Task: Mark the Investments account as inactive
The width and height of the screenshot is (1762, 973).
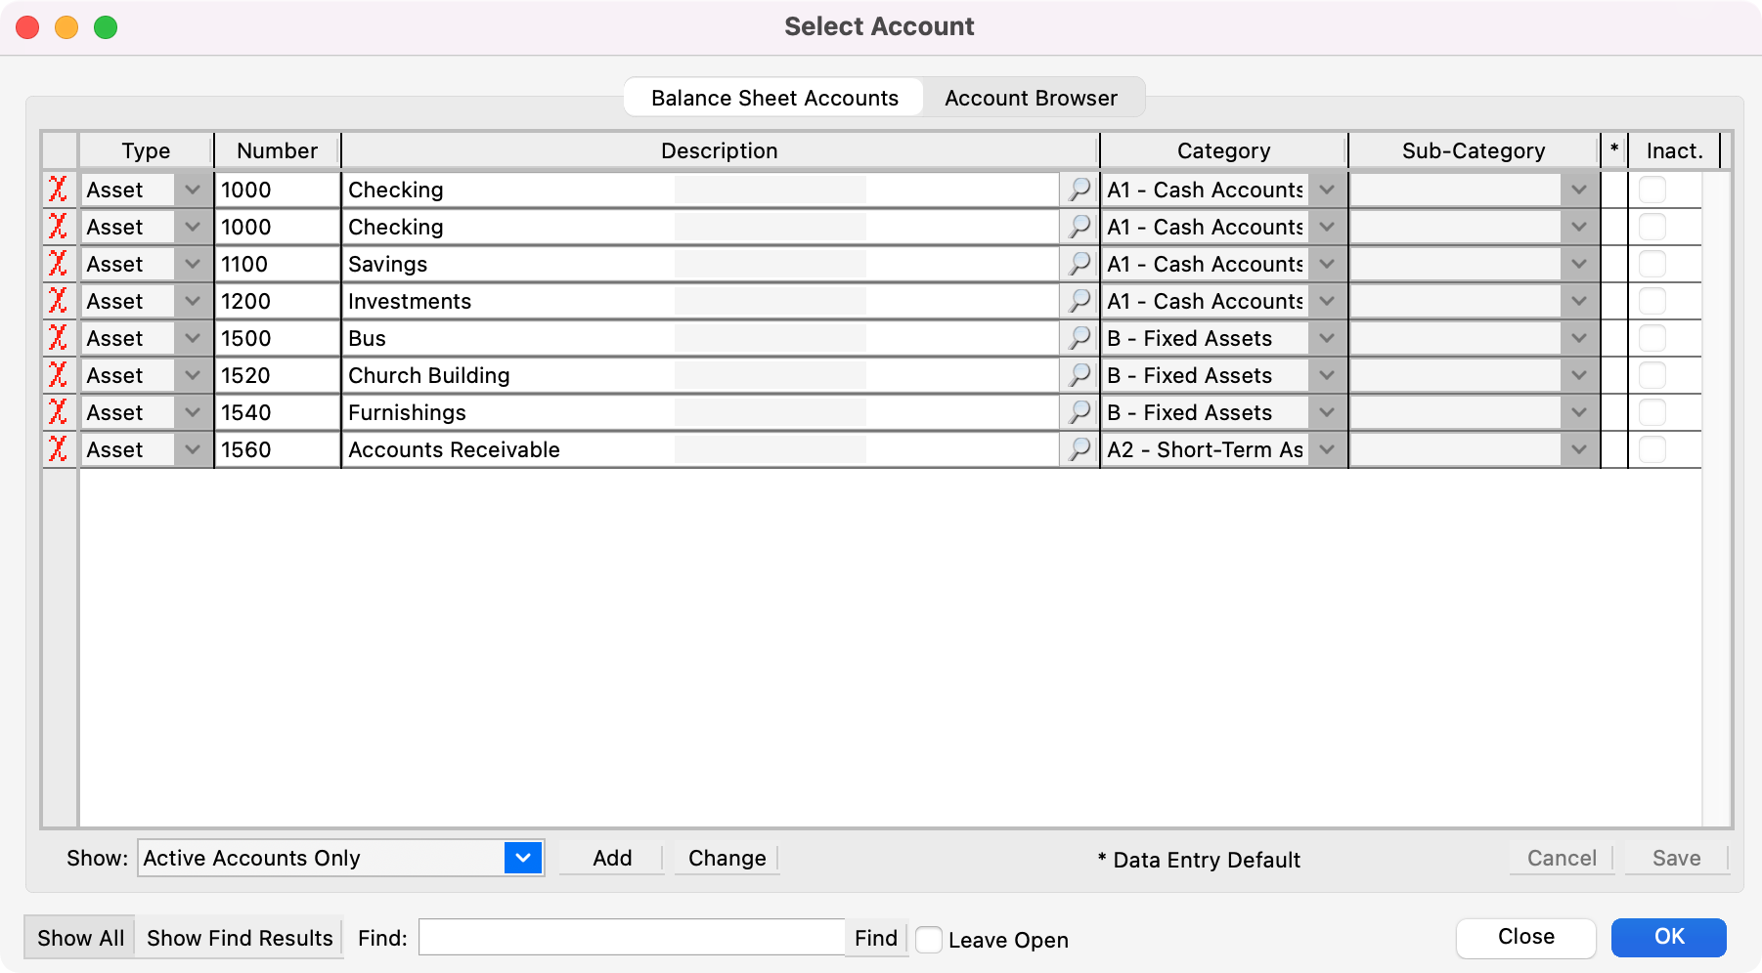Action: [x=1652, y=301]
